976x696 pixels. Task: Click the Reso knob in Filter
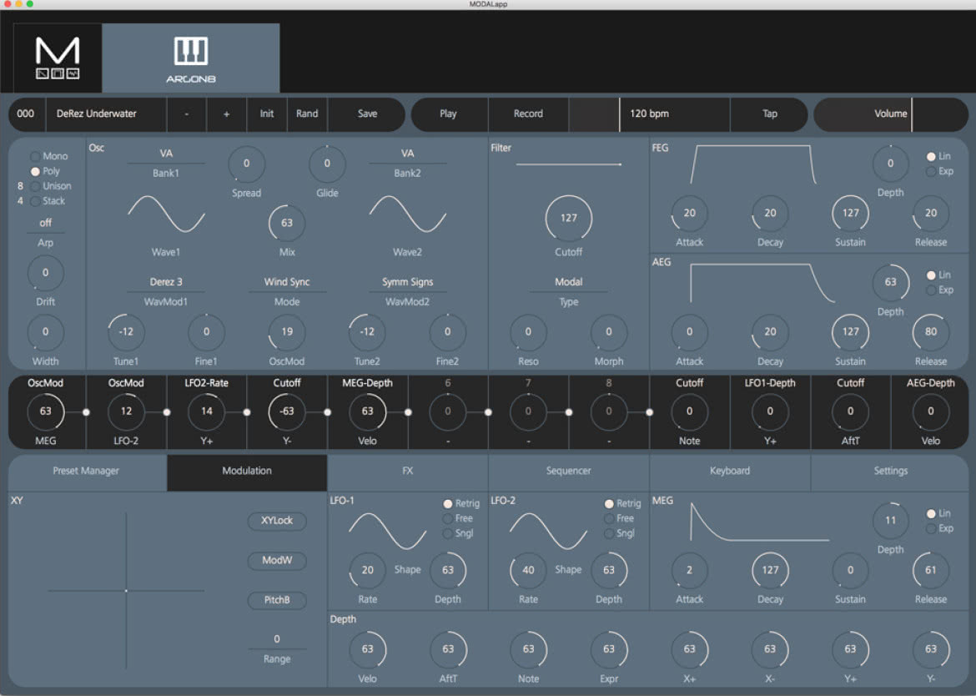[x=529, y=332]
